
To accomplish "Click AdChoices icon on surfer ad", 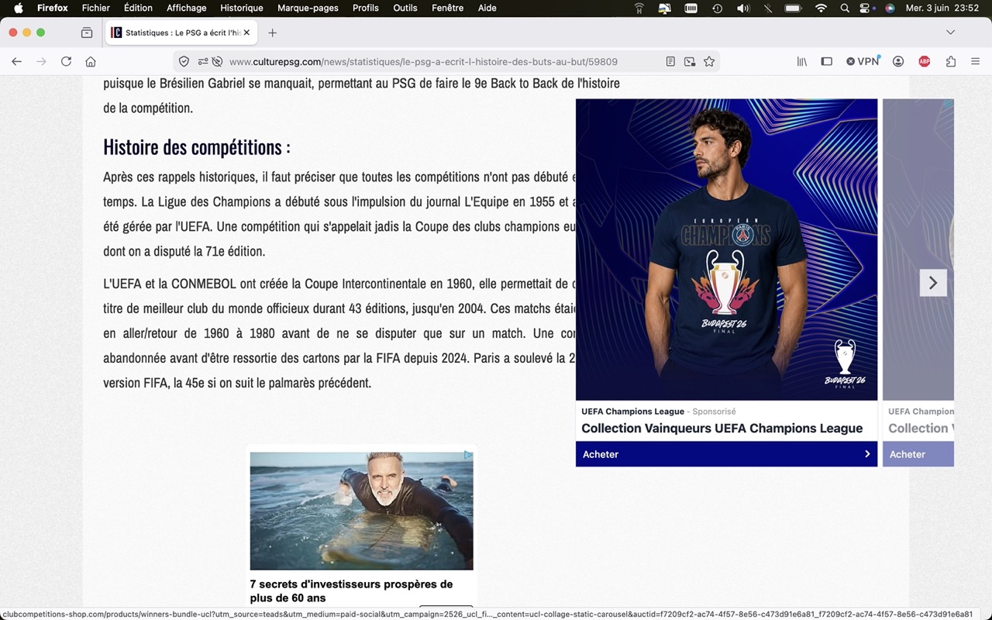I will click(x=468, y=455).
